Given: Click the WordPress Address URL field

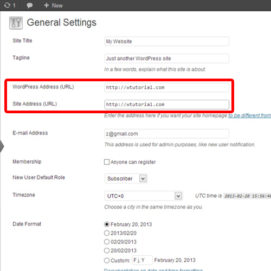Looking at the screenshot, I should tap(167, 87).
